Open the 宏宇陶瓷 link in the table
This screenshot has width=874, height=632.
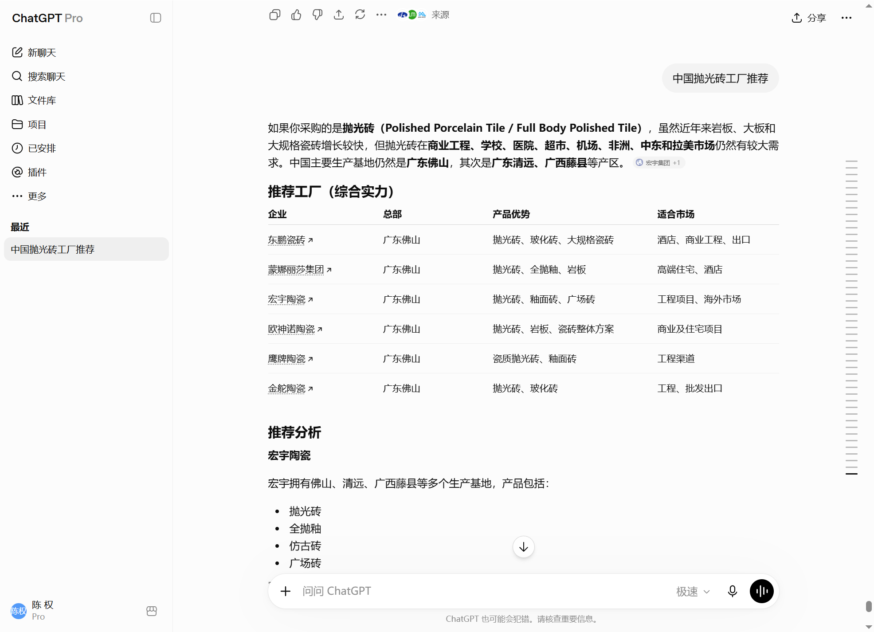(x=290, y=299)
